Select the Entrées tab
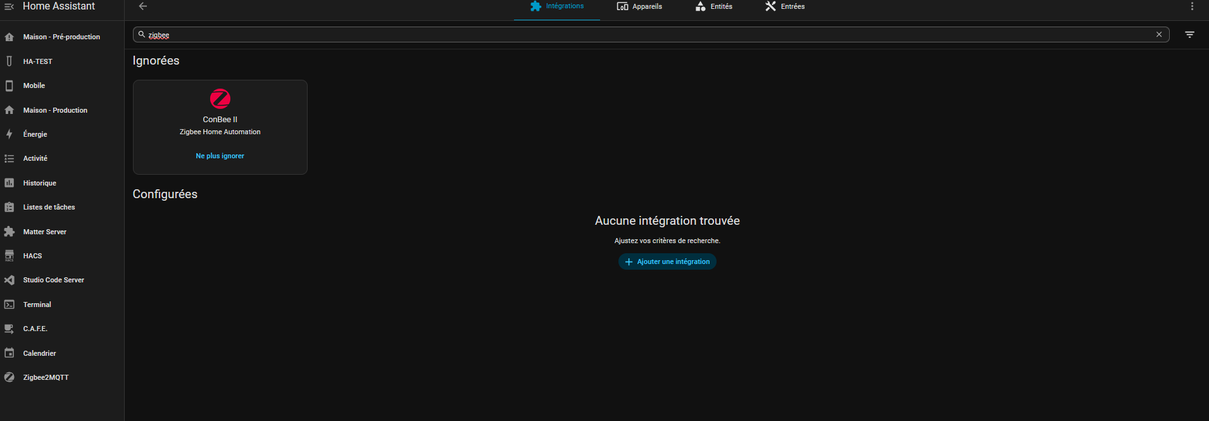The image size is (1209, 421). pyautogui.click(x=785, y=6)
